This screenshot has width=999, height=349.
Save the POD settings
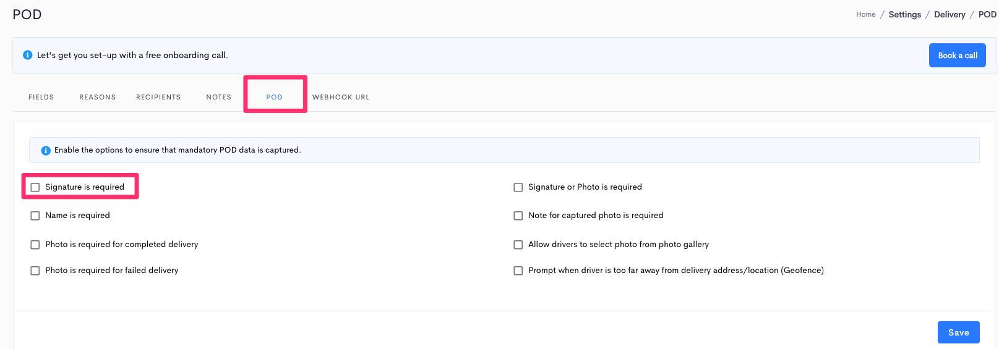(958, 332)
